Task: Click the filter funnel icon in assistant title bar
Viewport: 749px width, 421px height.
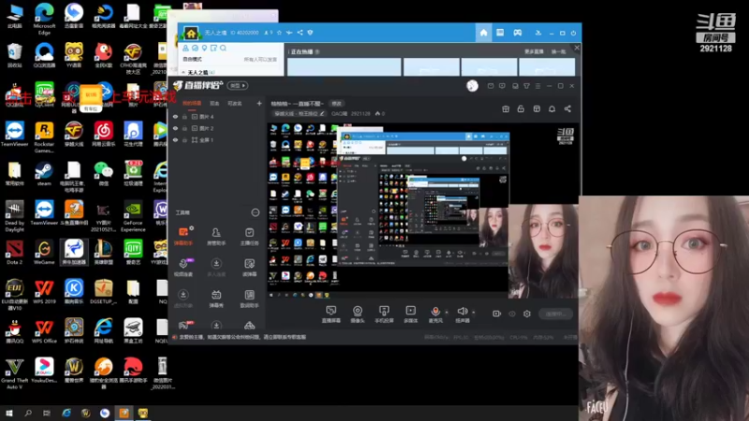Action: tap(526, 86)
